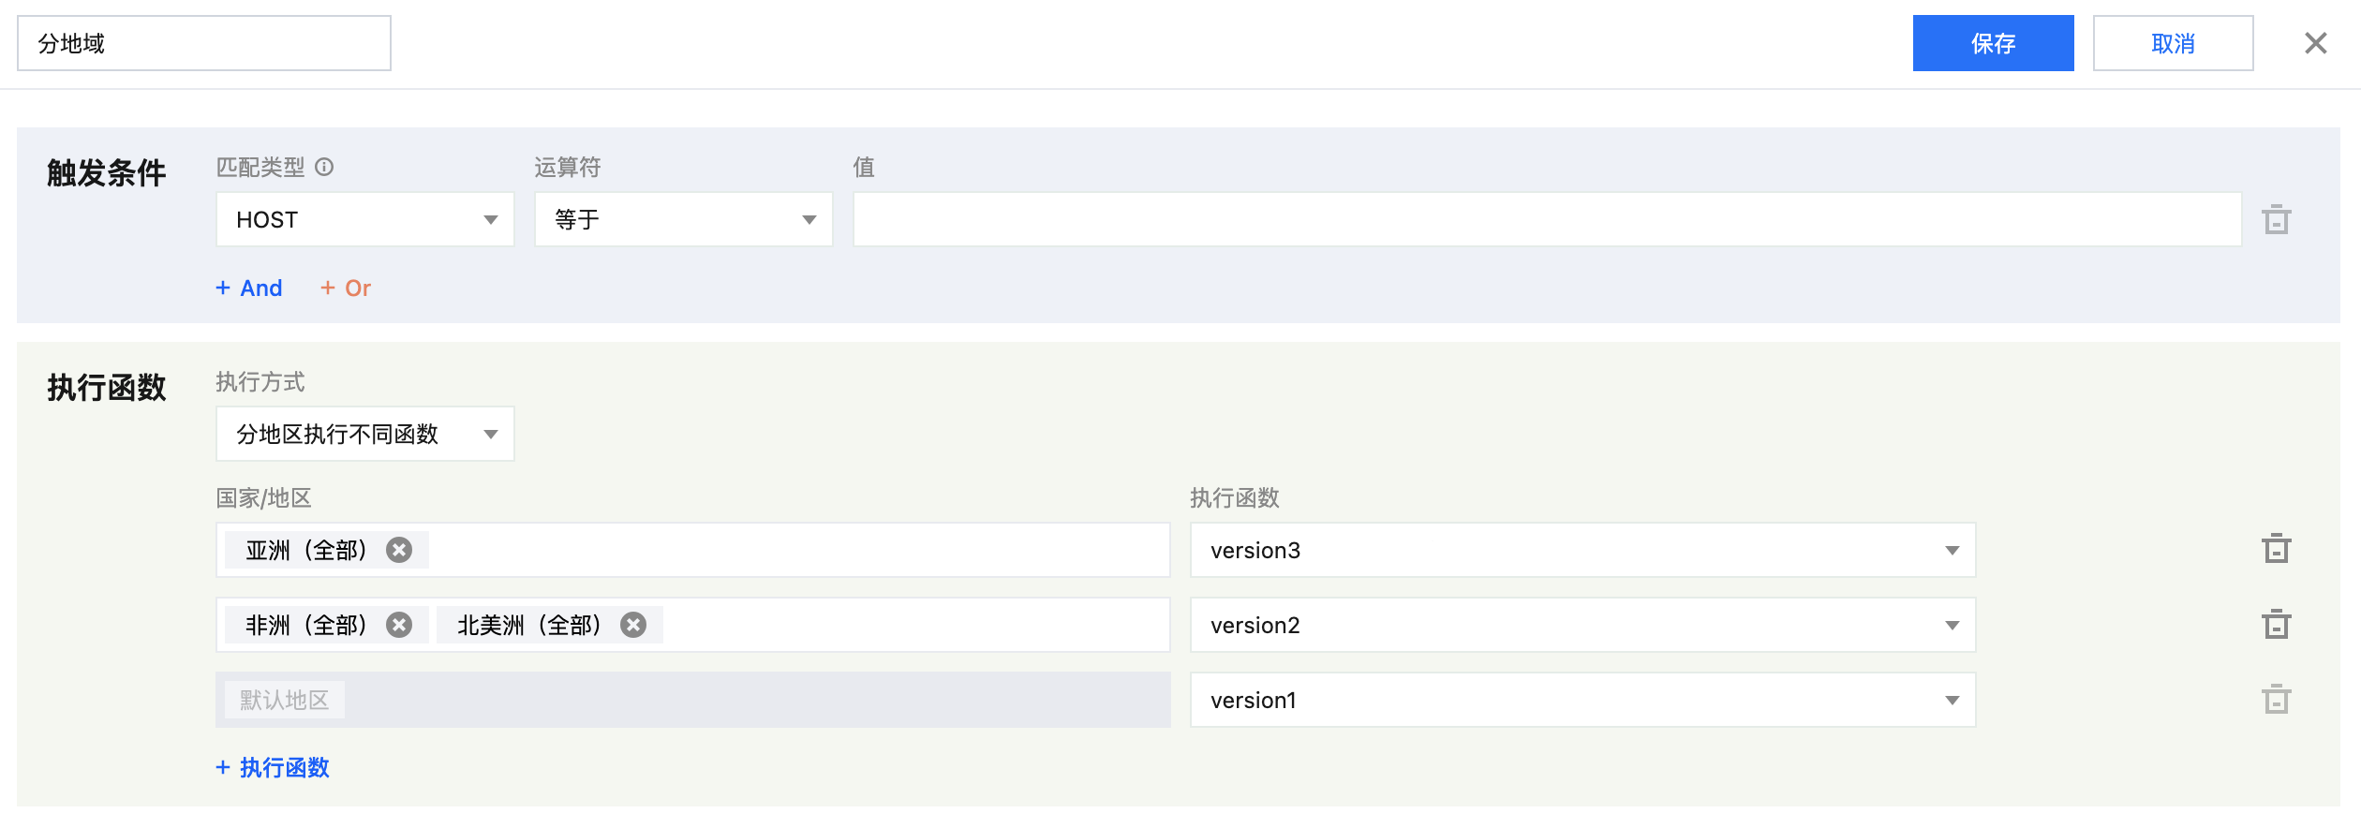2361x828 pixels.
Task: Expand the 分地区执行不同函数 execution mode dropdown
Action: [x=364, y=434]
